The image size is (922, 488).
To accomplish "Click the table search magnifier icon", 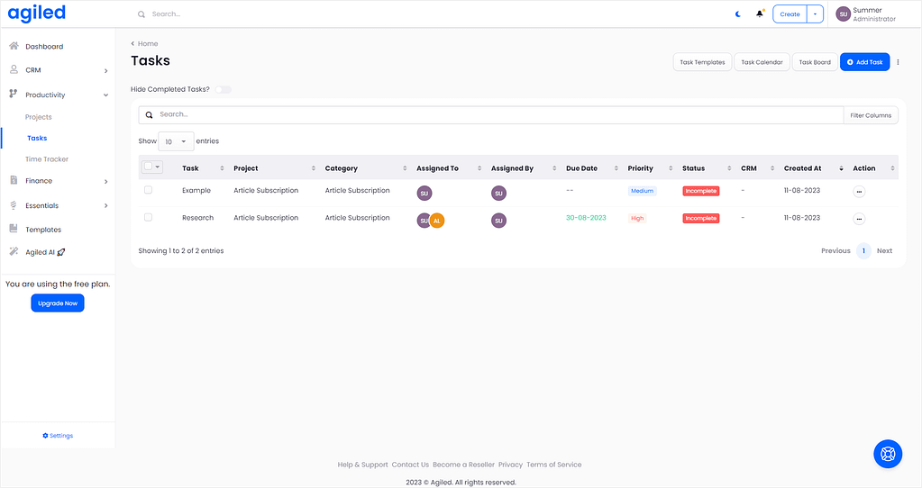I will coord(150,115).
